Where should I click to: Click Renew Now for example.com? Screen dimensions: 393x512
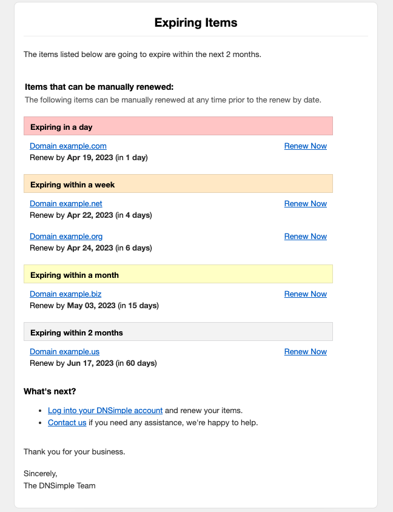[x=305, y=146]
